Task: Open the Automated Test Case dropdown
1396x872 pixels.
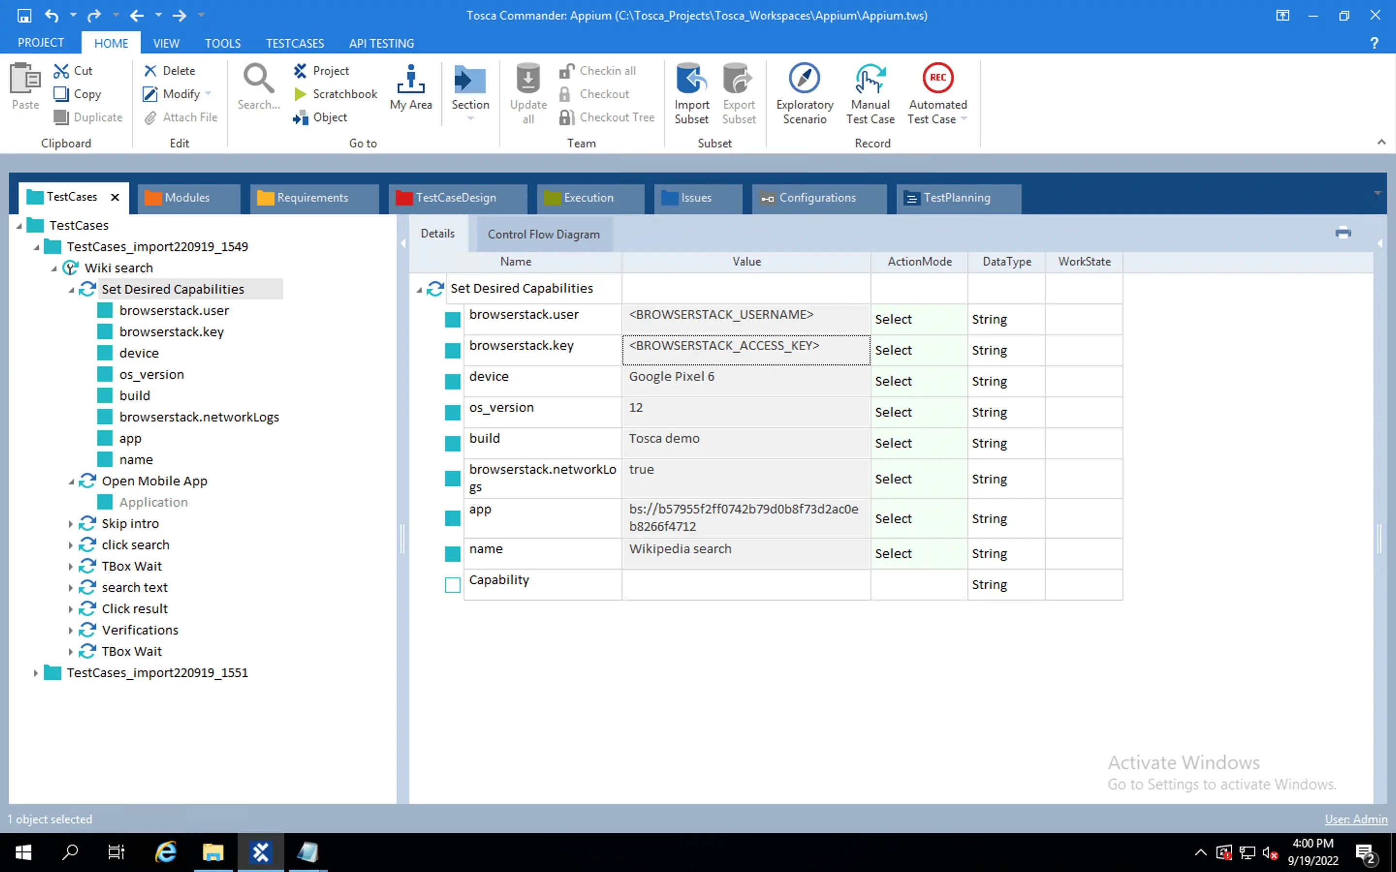Action: point(964,119)
